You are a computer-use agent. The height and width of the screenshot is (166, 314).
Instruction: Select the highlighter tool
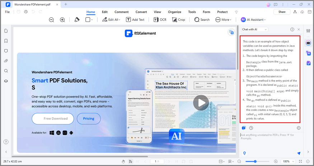(77, 20)
